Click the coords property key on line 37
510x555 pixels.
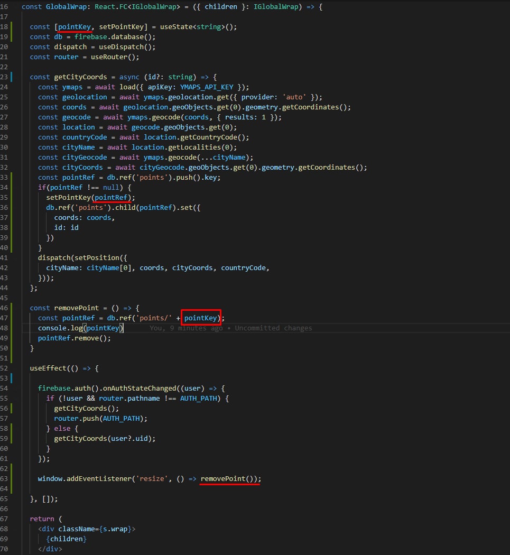pyautogui.click(x=66, y=218)
